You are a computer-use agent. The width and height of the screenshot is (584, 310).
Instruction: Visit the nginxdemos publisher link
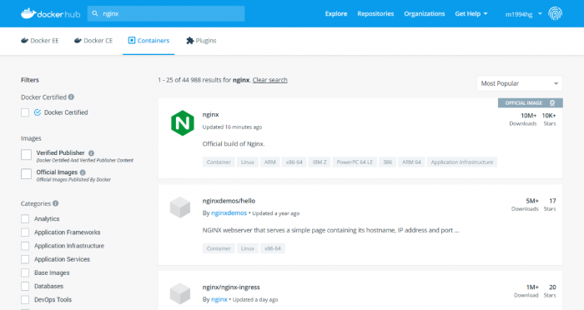pyautogui.click(x=229, y=213)
